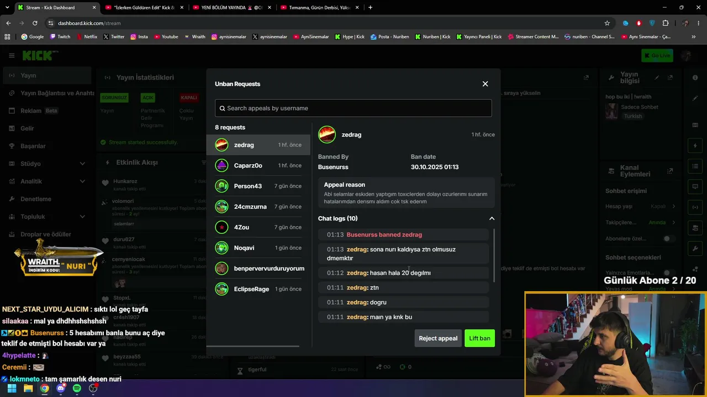
Task: Open Person43's unban request
Action: pos(258,186)
